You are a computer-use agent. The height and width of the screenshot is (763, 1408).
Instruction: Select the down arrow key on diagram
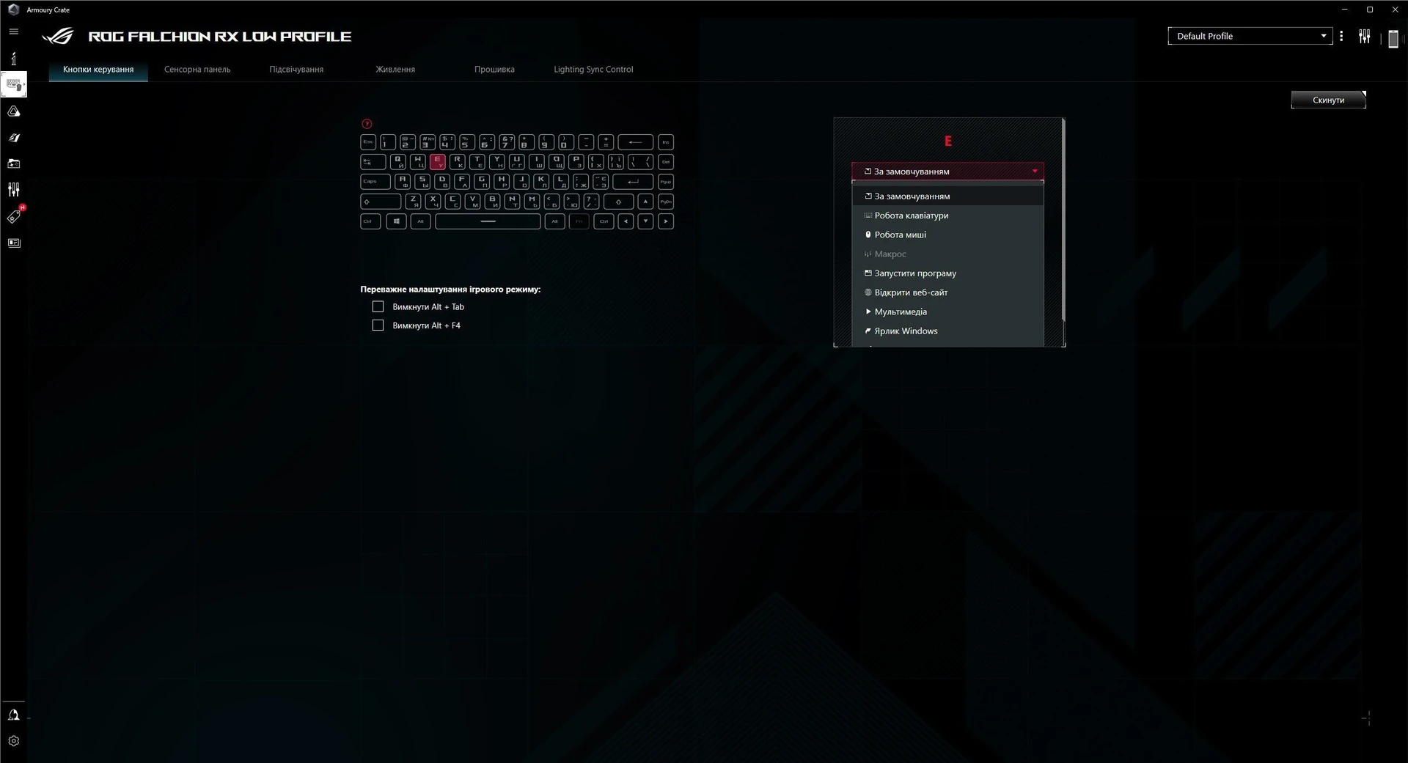pos(645,221)
